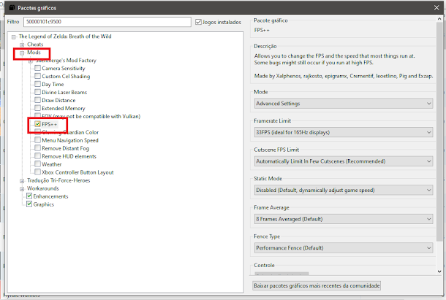Open the Framerate Limit dropdown
446x300 pixels.
click(x=344, y=132)
